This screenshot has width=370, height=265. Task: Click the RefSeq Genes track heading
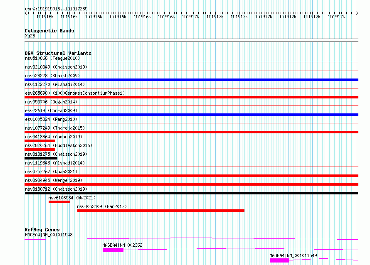pyautogui.click(x=42, y=230)
